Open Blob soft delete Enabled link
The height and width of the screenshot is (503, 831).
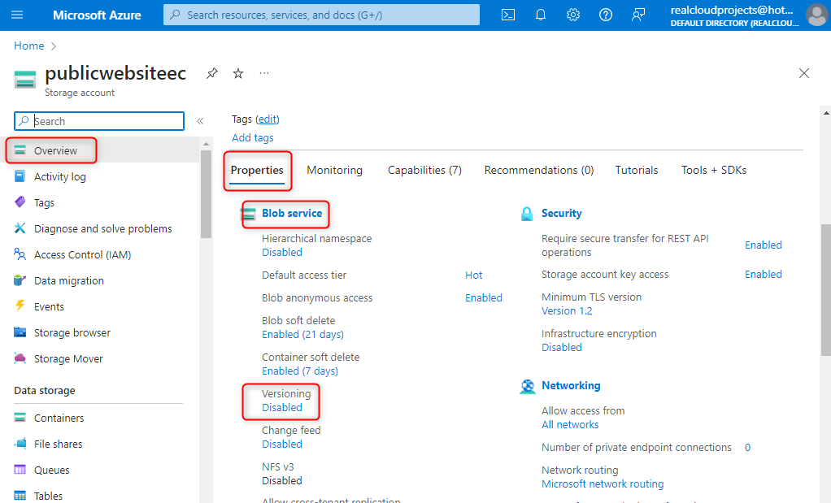[x=302, y=335]
